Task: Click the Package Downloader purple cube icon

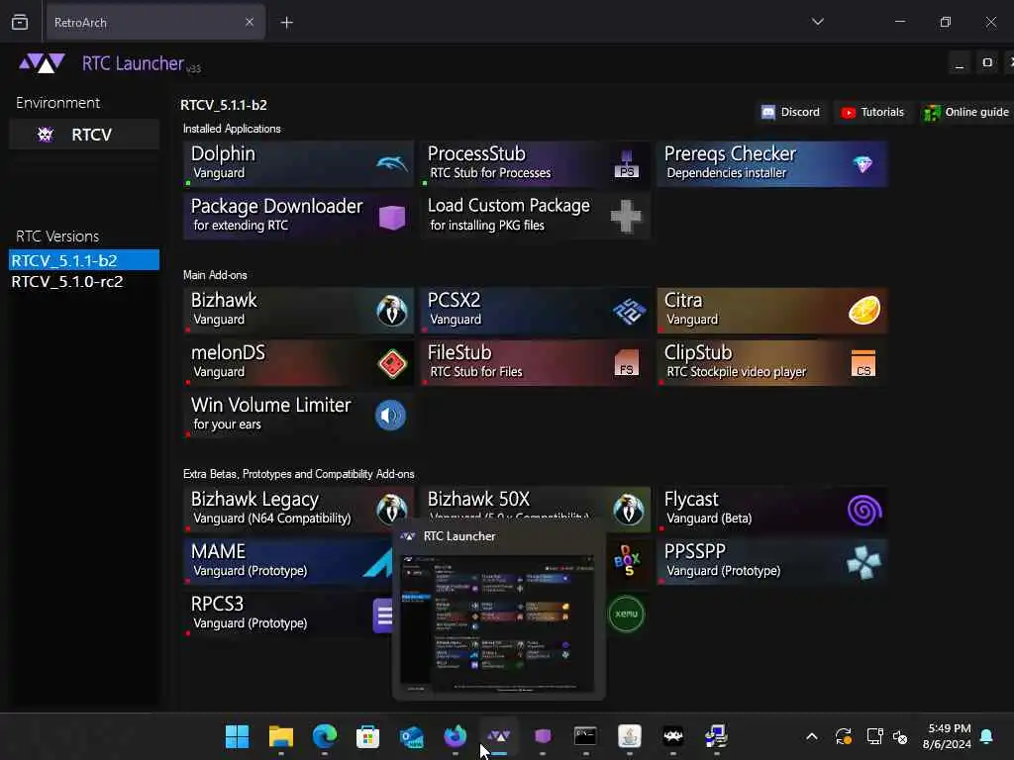Action: pyautogui.click(x=392, y=217)
